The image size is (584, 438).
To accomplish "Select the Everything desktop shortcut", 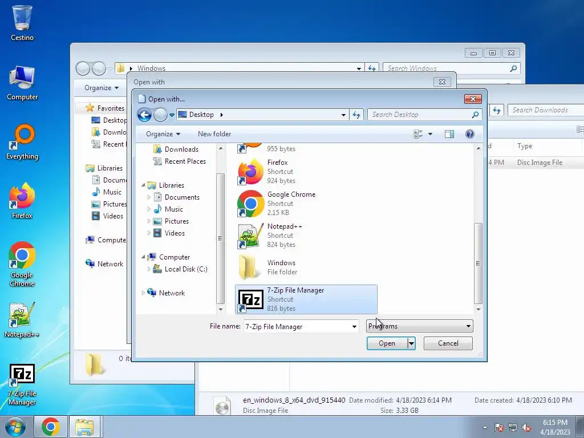I will tap(22, 142).
